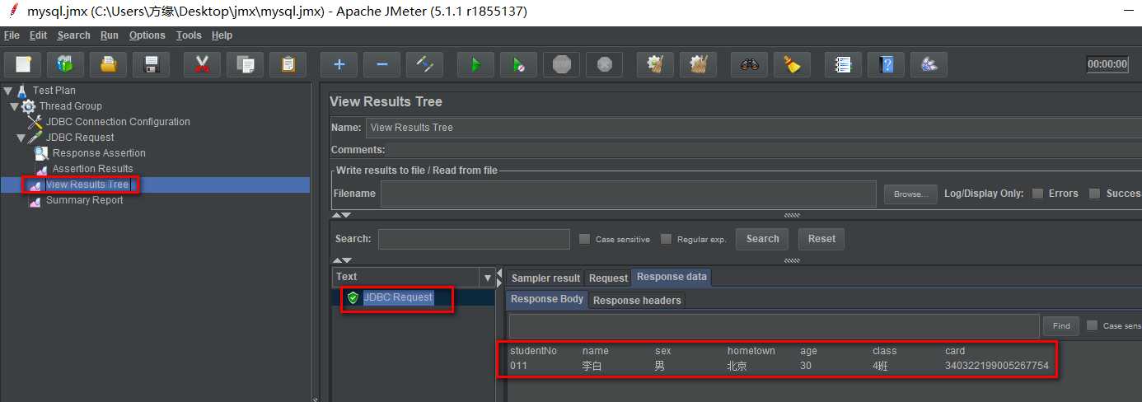
Task: Select Assertion Results tree item
Action: pyautogui.click(x=92, y=169)
